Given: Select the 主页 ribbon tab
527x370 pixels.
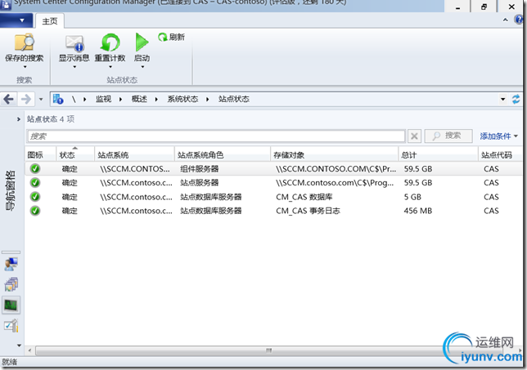Looking at the screenshot, I should click(x=50, y=21).
